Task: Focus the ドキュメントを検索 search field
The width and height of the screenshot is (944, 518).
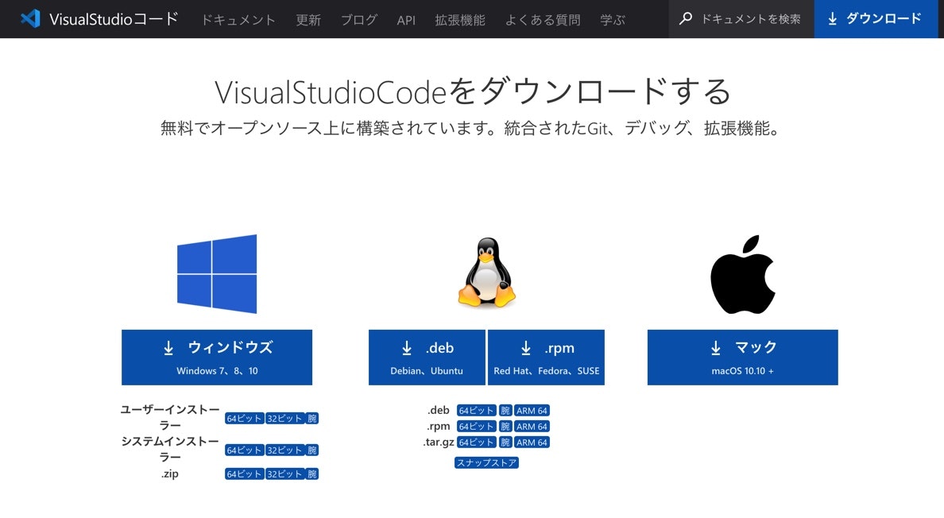Action: tap(741, 18)
